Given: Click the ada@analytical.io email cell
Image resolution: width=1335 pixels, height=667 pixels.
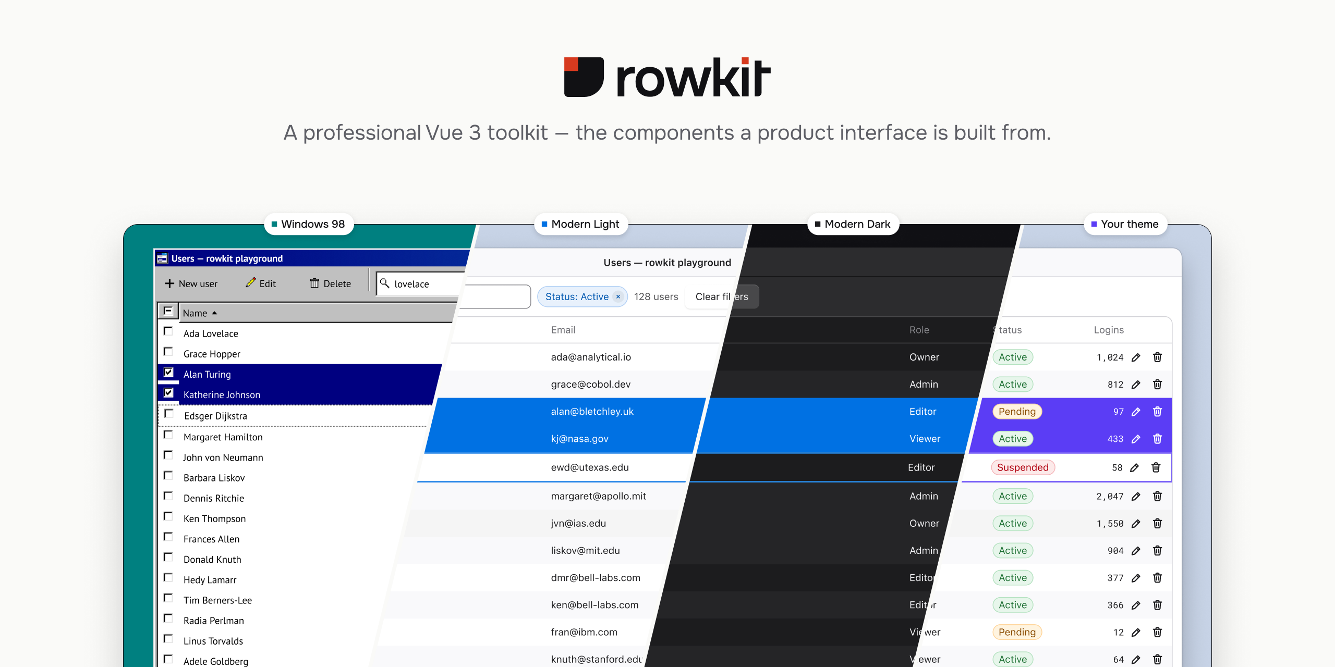Looking at the screenshot, I should (591, 357).
